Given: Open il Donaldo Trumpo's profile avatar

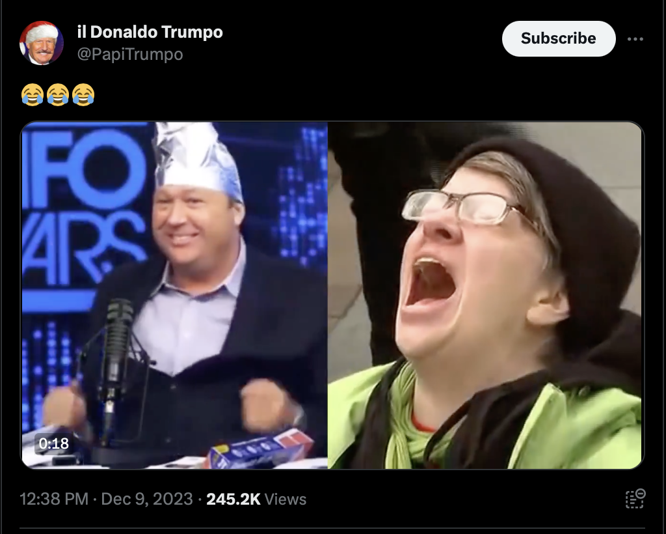Looking at the screenshot, I should pyautogui.click(x=41, y=43).
